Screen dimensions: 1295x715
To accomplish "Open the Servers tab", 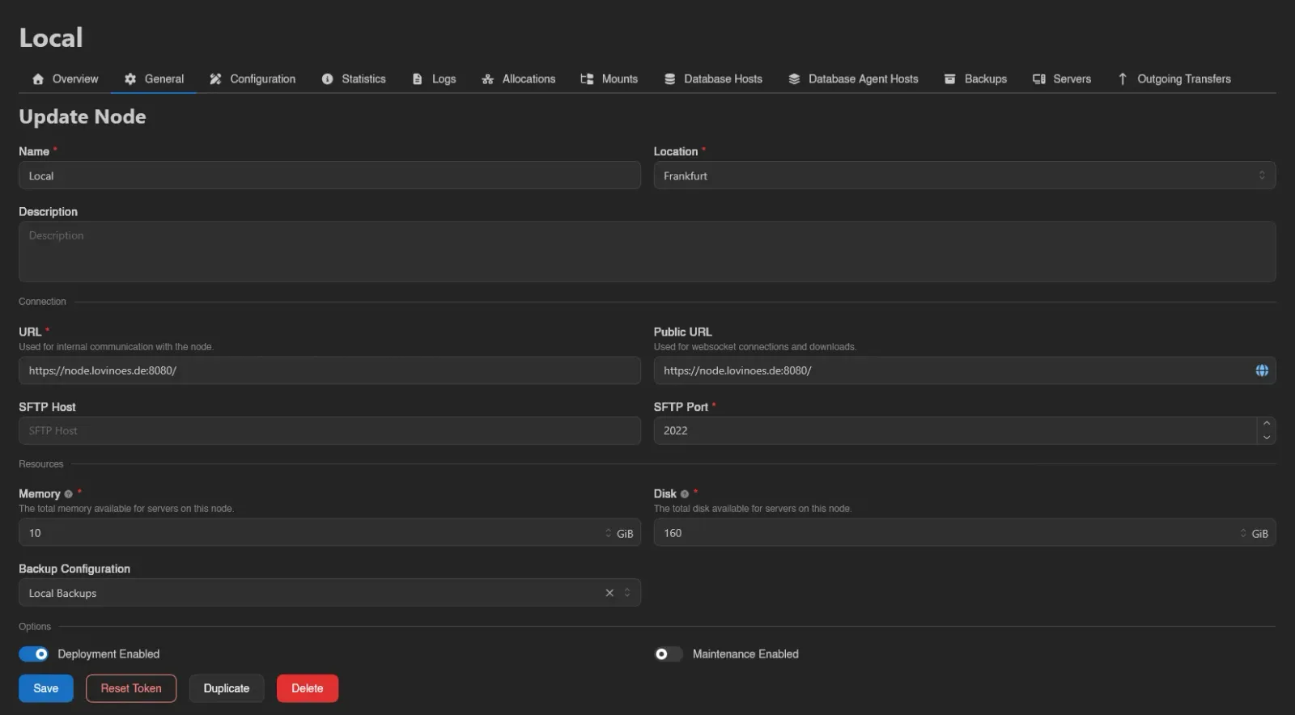I will click(x=1062, y=79).
